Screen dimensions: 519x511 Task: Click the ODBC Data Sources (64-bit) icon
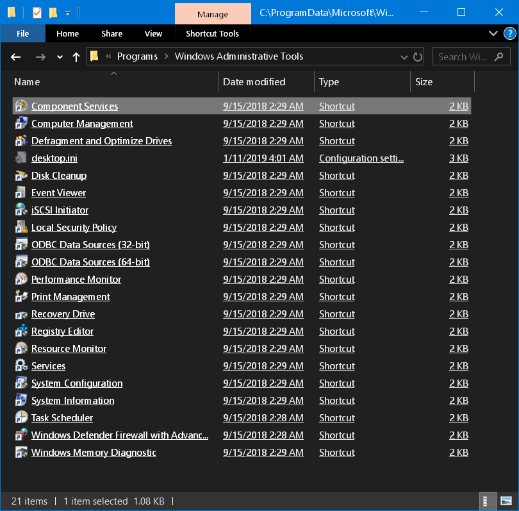pos(21,262)
